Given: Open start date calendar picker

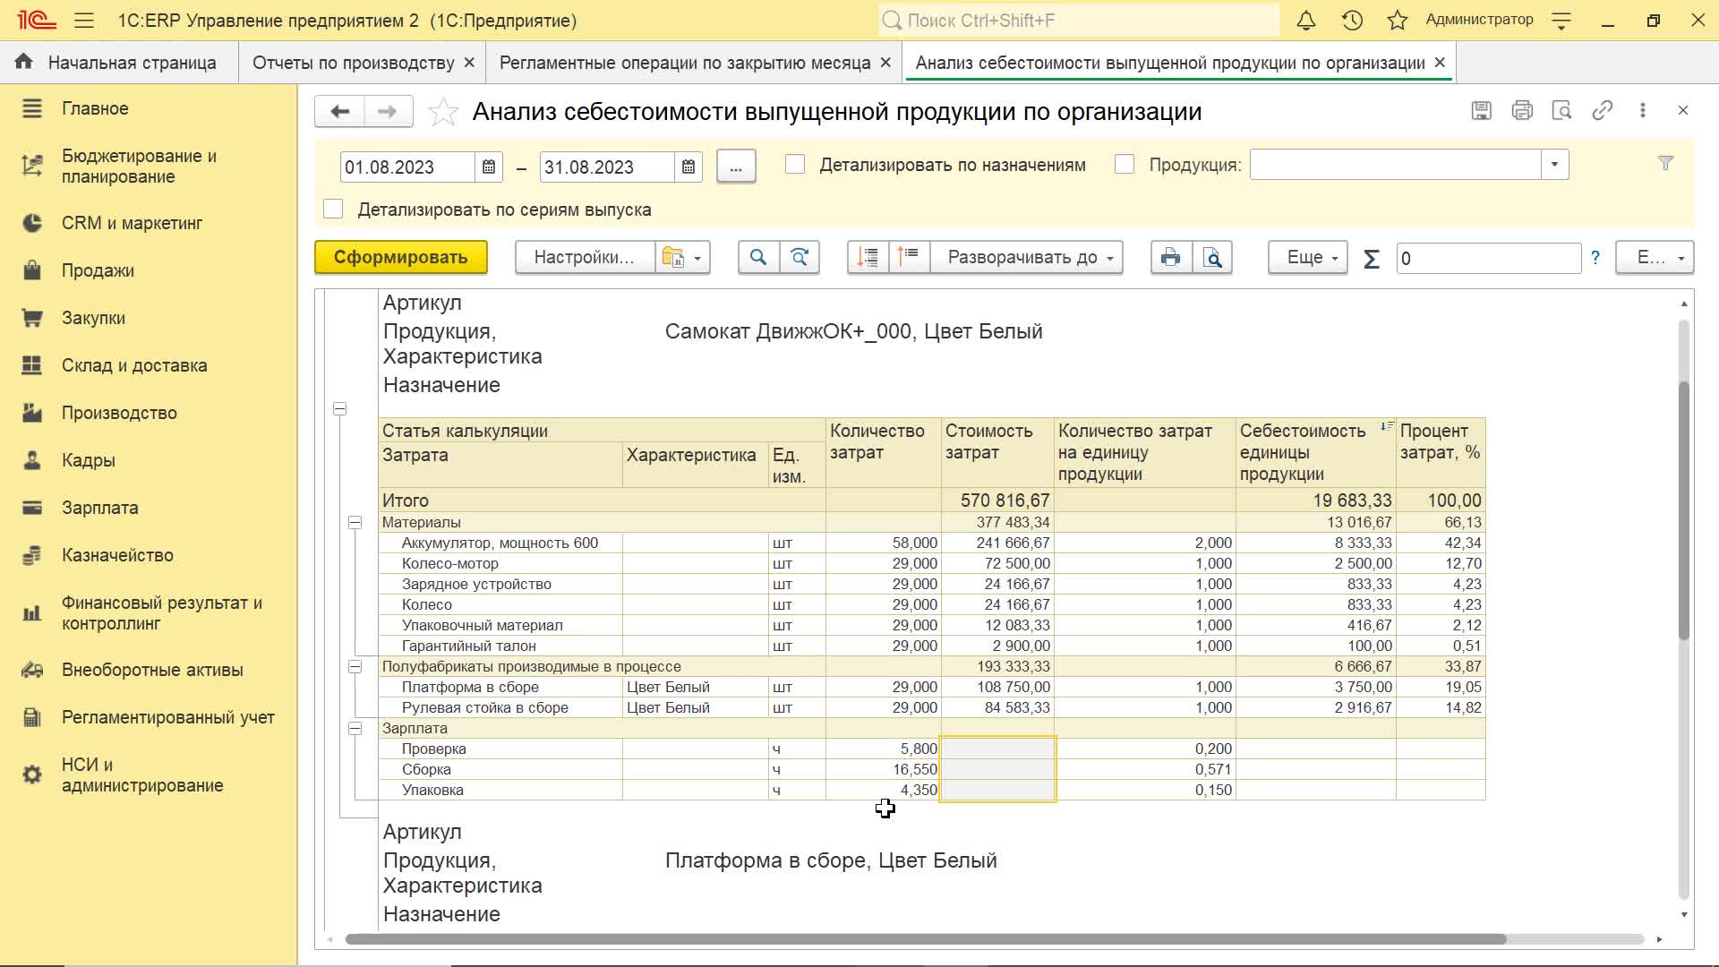Looking at the screenshot, I should (x=489, y=167).
